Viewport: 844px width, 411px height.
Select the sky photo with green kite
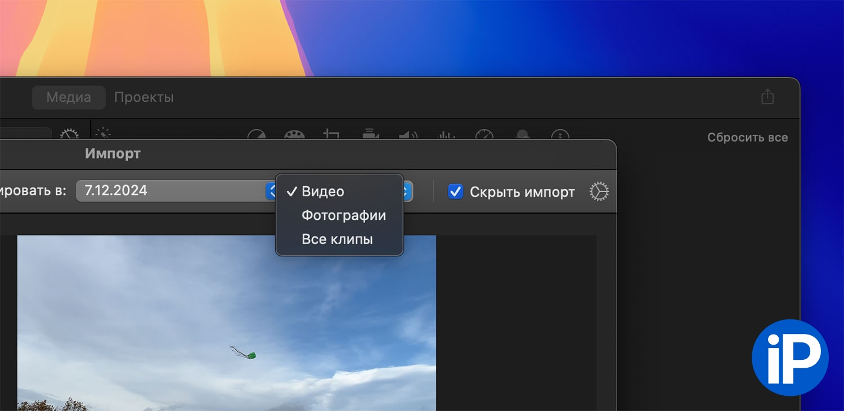click(227, 323)
